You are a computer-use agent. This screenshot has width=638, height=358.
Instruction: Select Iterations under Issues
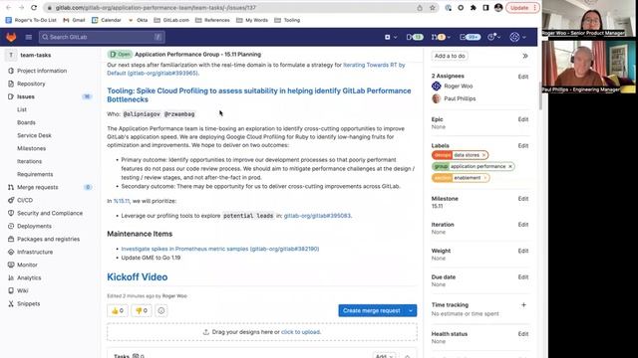(x=29, y=161)
